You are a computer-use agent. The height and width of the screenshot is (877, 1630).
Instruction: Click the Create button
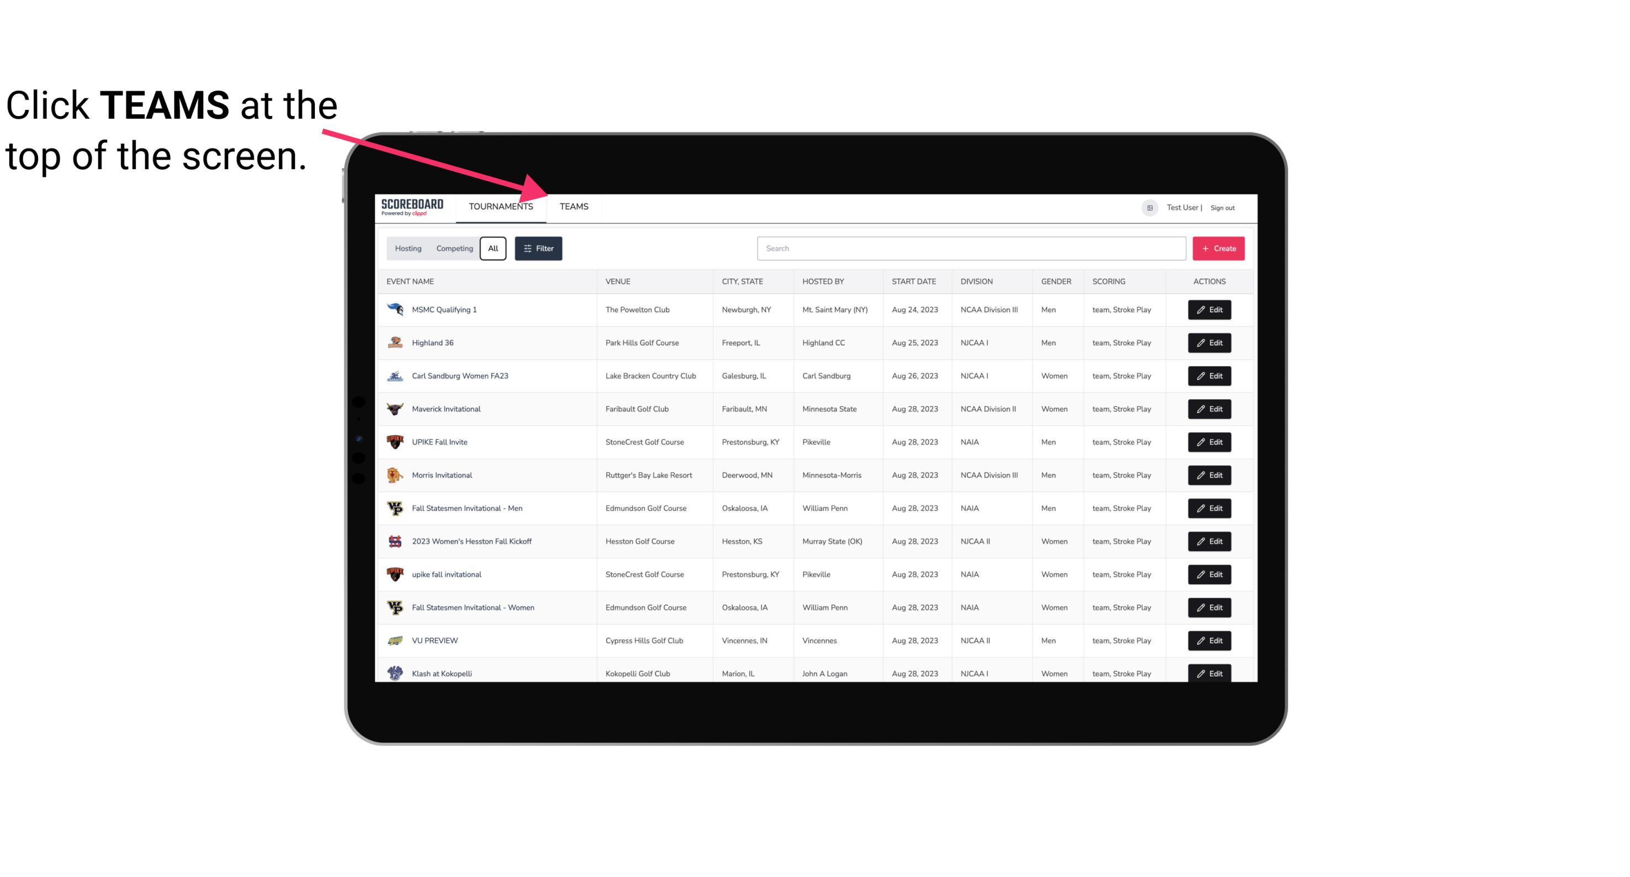(x=1219, y=248)
